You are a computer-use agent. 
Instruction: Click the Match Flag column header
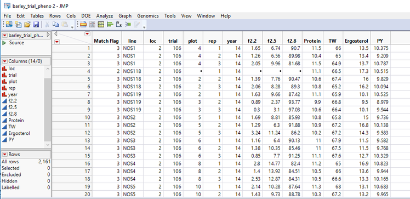(106, 41)
